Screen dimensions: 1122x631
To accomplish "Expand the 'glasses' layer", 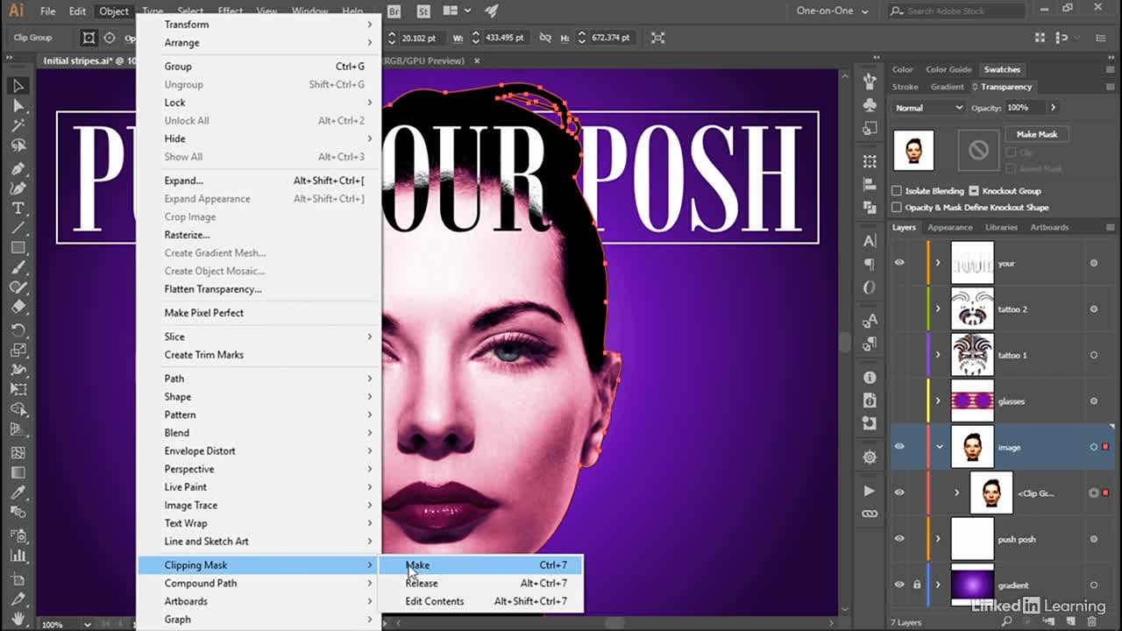I will 938,401.
